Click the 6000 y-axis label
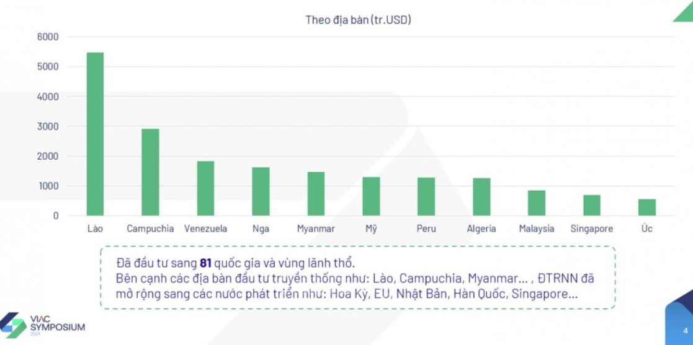The width and height of the screenshot is (693, 345). 48,37
